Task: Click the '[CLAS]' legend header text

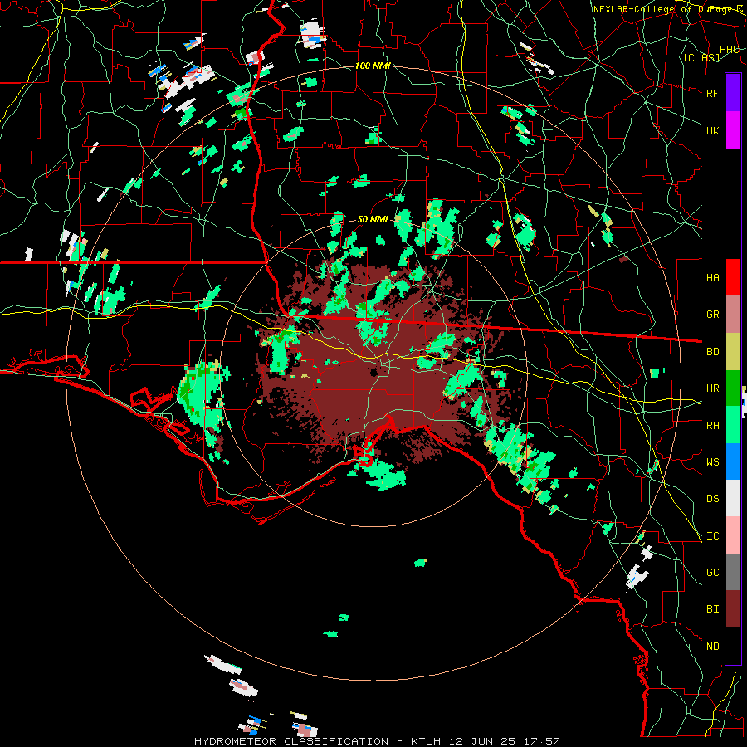Action: (x=701, y=57)
